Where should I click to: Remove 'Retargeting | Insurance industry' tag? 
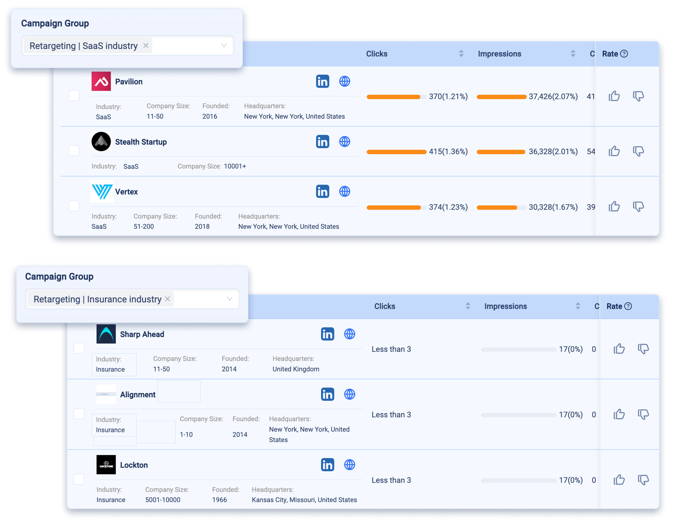pyautogui.click(x=167, y=299)
